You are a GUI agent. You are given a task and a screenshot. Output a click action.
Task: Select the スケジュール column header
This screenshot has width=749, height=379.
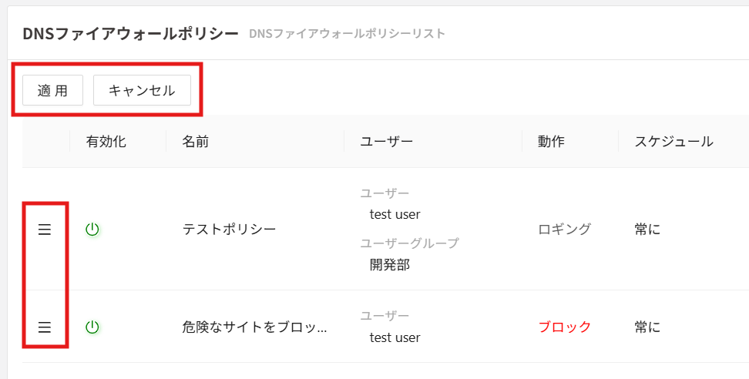[673, 142]
